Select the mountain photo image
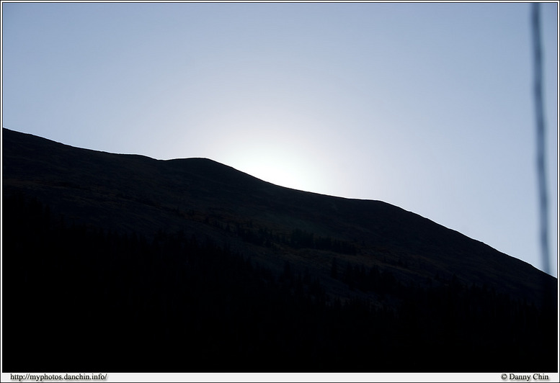Screen dimensions: 560x383 [280, 187]
